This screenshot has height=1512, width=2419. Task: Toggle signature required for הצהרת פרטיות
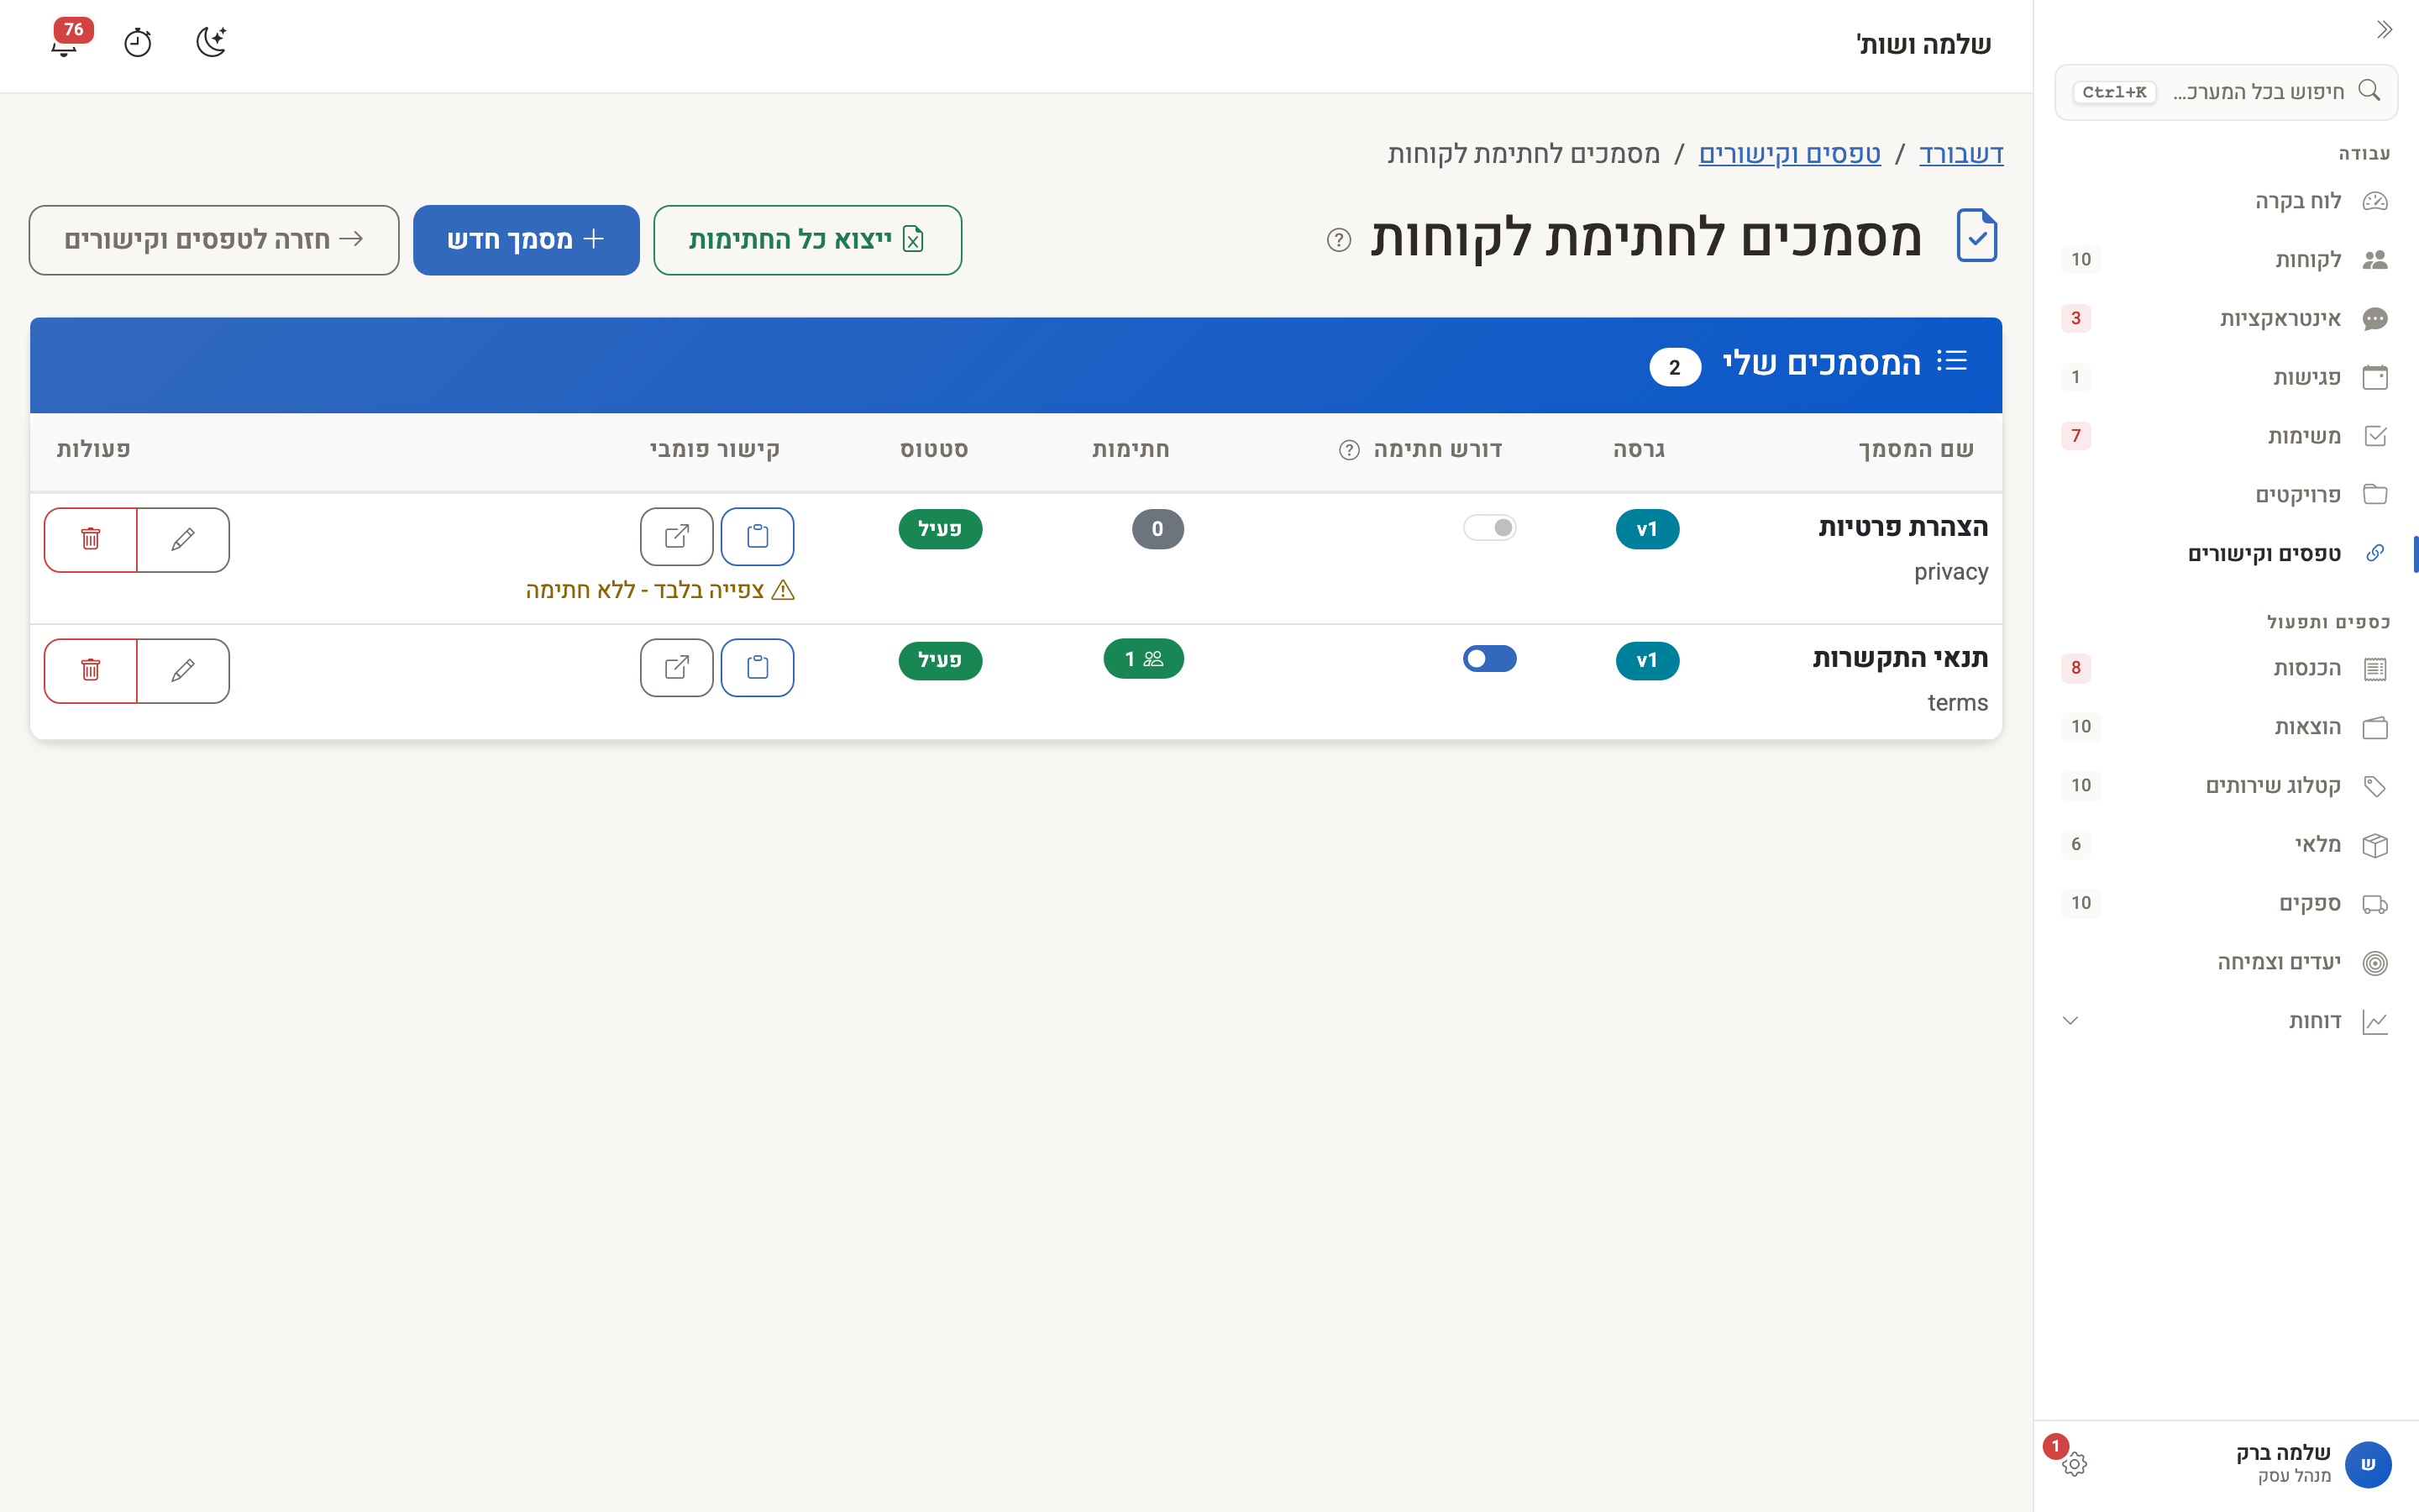1489,528
